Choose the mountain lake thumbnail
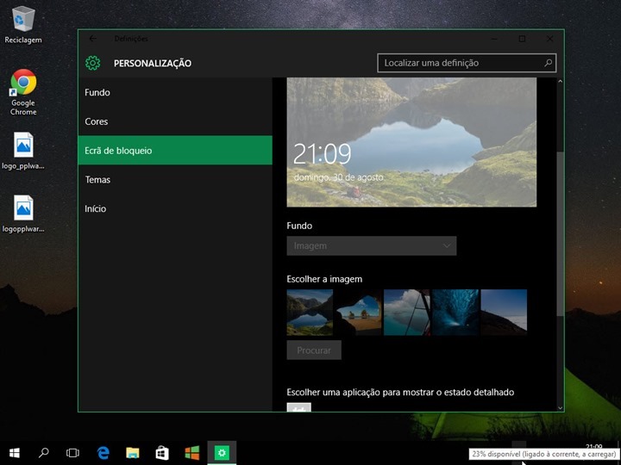This screenshot has width=621, height=465. 310,313
